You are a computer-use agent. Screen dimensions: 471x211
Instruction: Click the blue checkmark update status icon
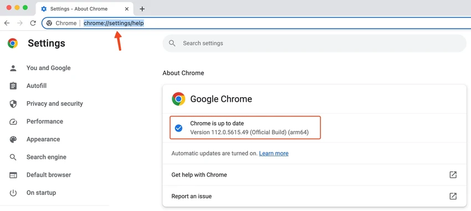(x=178, y=128)
